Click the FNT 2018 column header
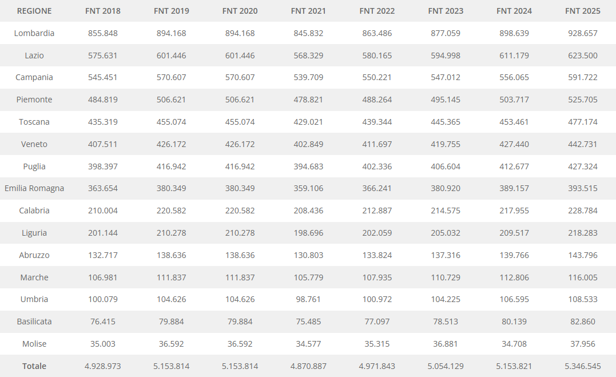 coord(103,11)
